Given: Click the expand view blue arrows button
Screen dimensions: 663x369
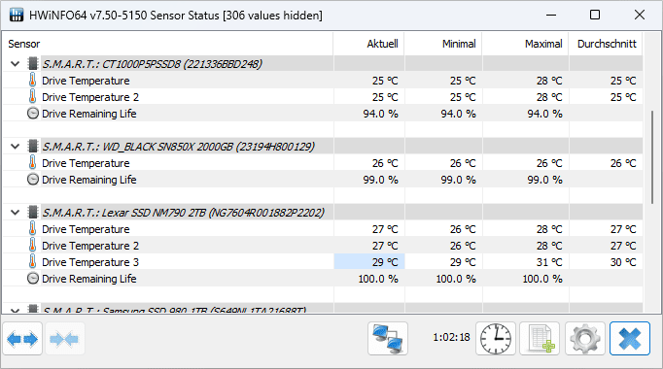Looking at the screenshot, I should [22, 339].
